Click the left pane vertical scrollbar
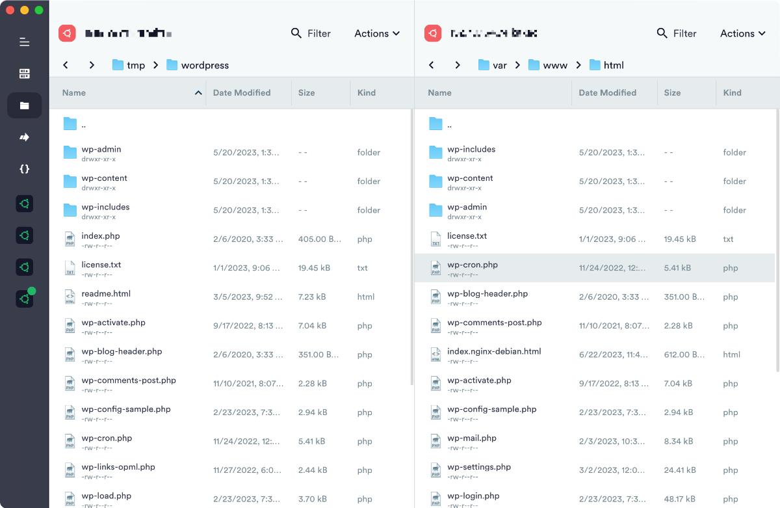Viewport: 780px width, 508px height. [412, 247]
